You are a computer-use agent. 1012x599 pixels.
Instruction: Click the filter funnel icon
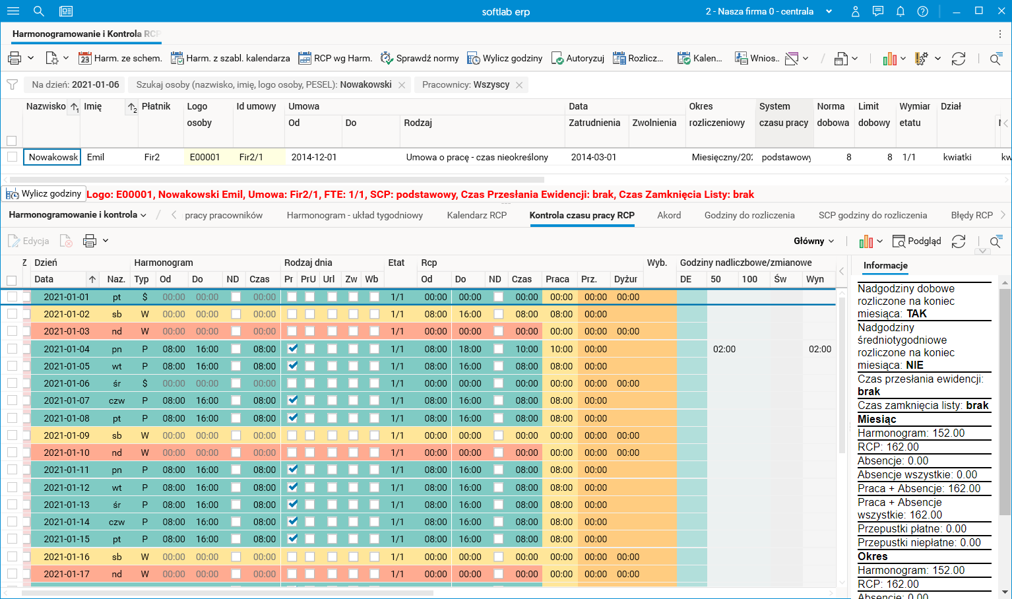tap(12, 84)
